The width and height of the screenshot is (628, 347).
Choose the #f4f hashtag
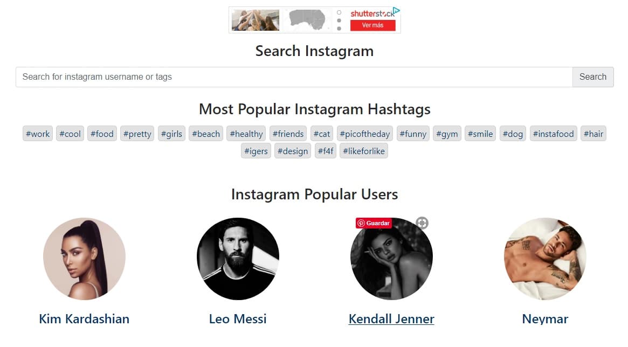(326, 151)
